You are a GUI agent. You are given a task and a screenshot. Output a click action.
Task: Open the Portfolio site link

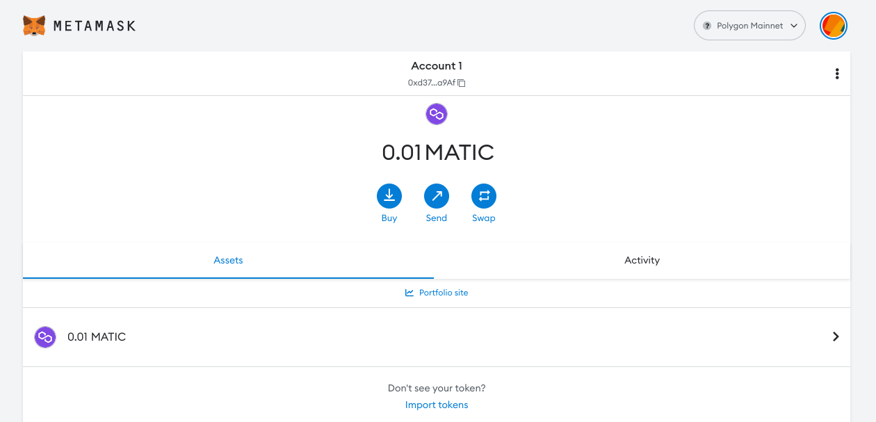point(444,293)
